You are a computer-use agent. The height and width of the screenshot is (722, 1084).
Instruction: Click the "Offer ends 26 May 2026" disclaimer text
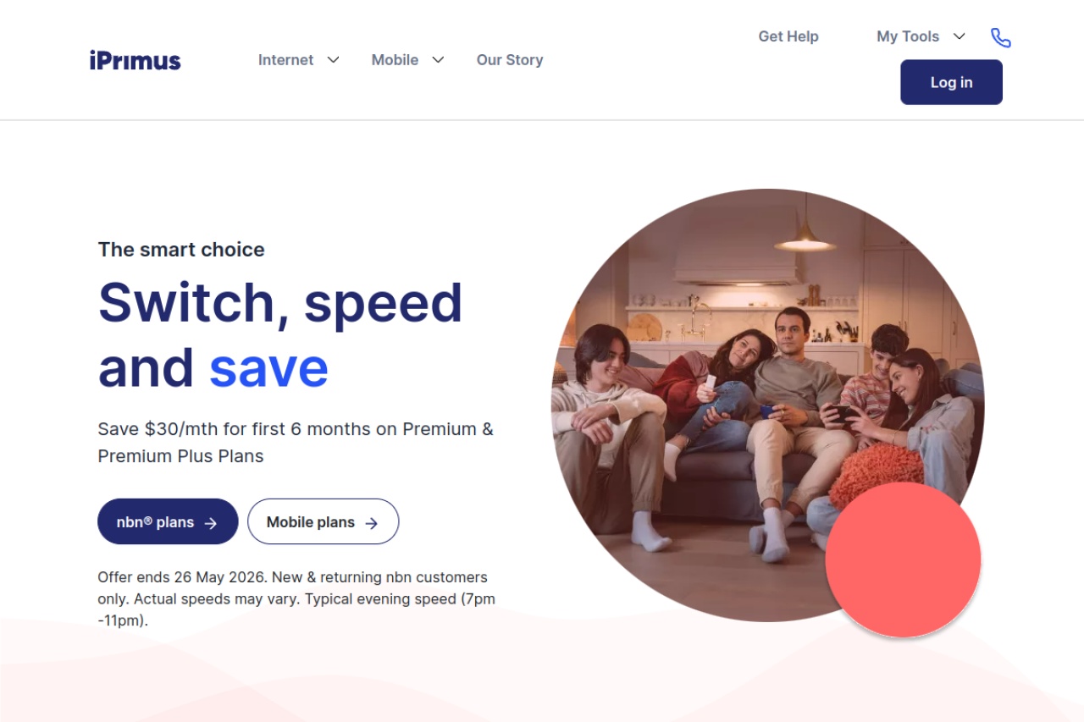pyautogui.click(x=292, y=598)
